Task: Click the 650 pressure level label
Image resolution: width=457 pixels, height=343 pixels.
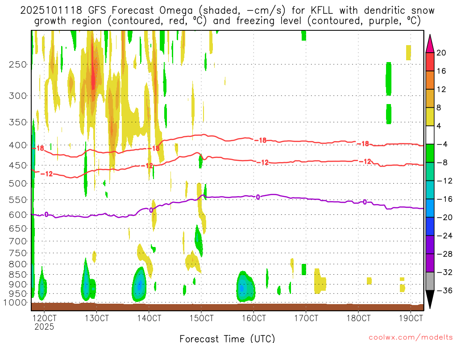Action: pos(18,228)
